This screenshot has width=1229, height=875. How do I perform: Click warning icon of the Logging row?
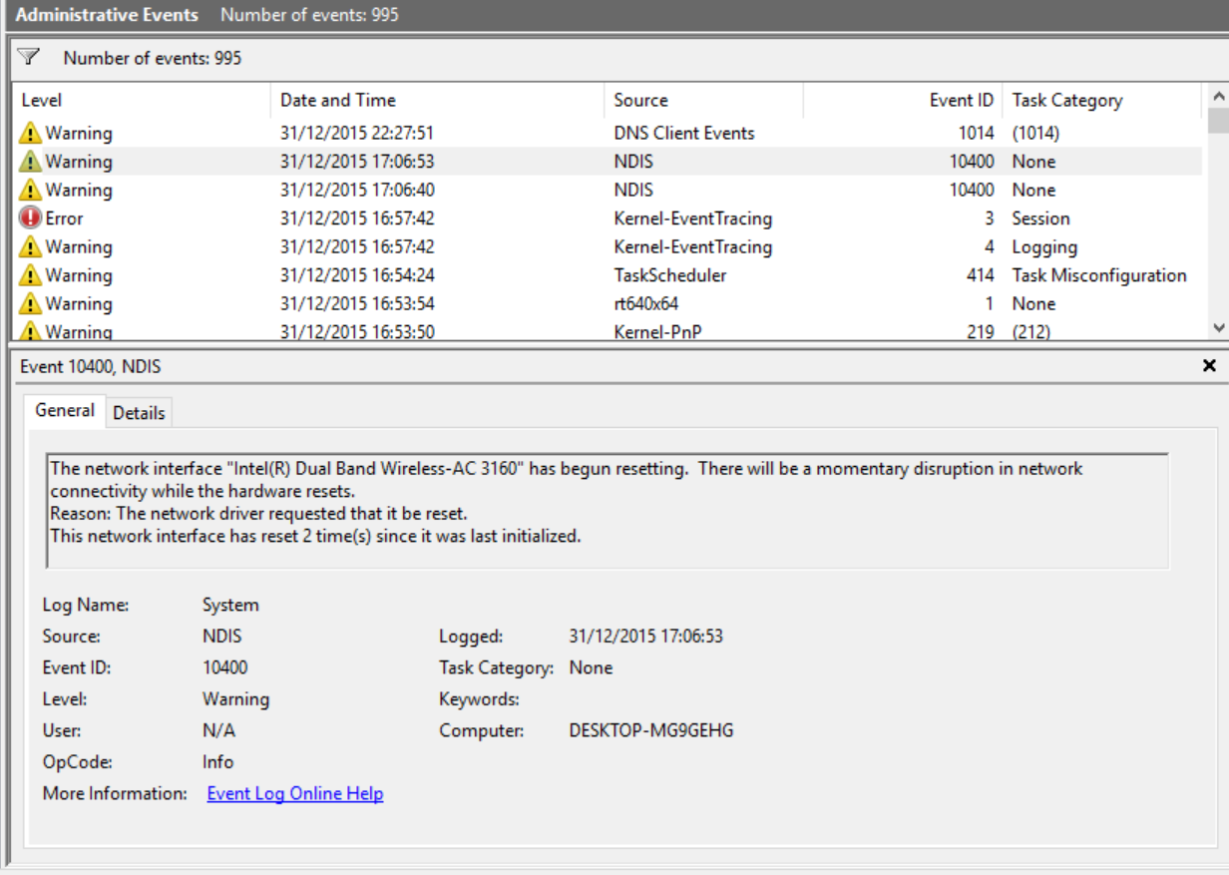coord(31,246)
